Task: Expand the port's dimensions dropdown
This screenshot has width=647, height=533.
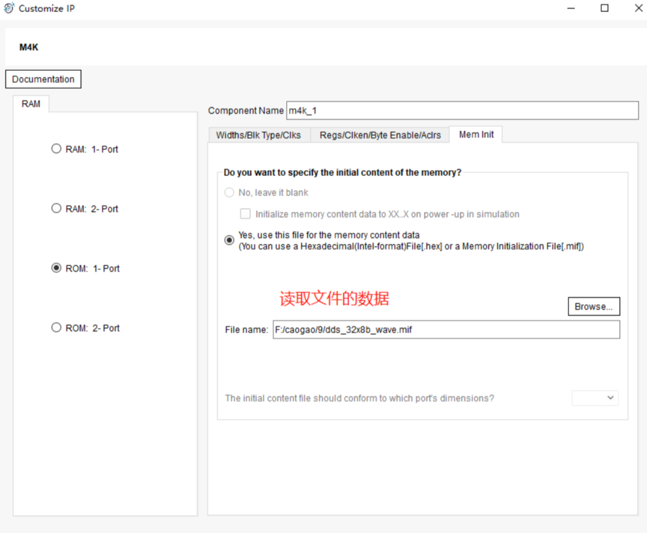Action: tap(595, 398)
